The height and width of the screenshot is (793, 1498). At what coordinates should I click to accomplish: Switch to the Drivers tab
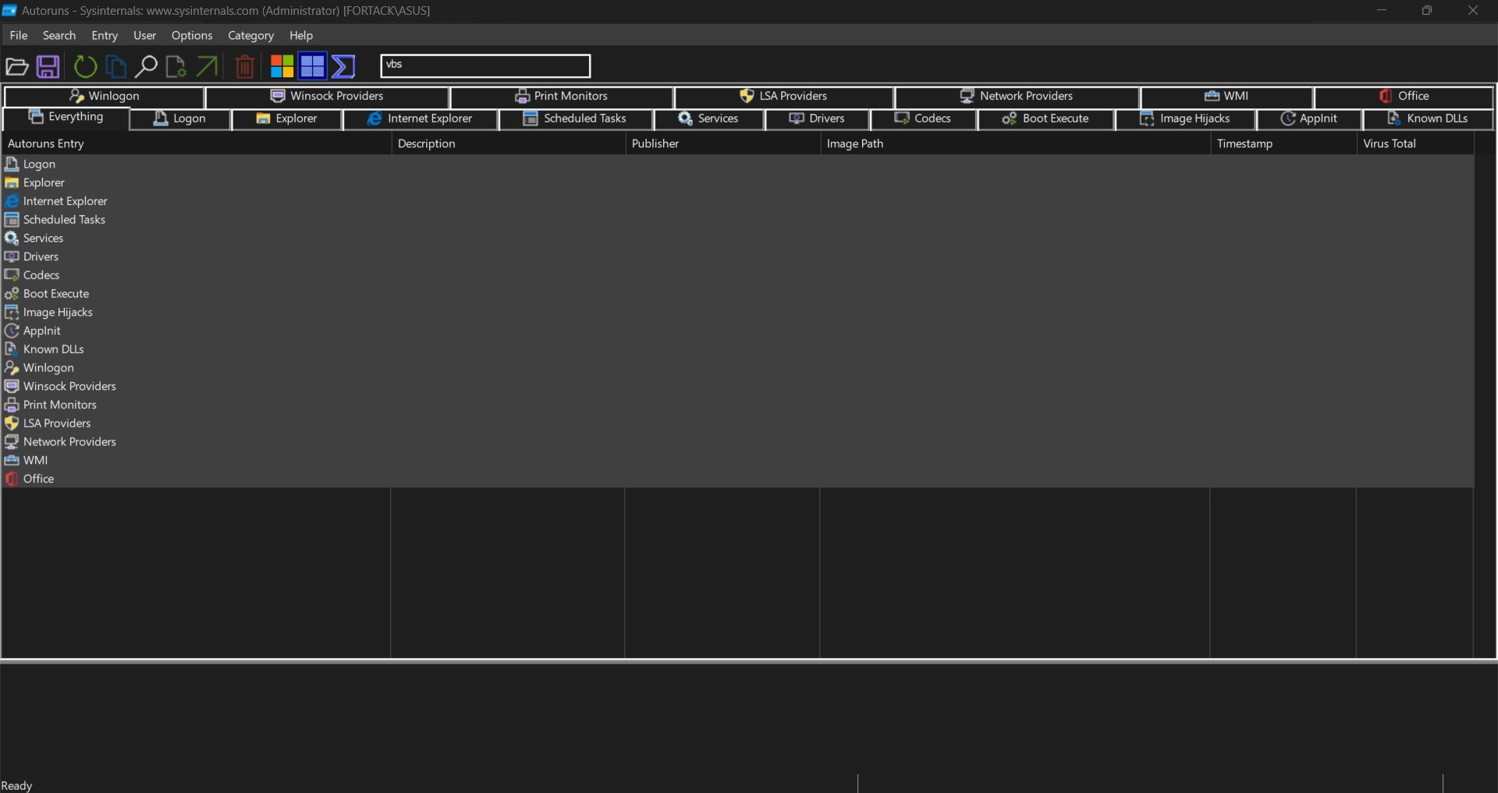(x=818, y=119)
